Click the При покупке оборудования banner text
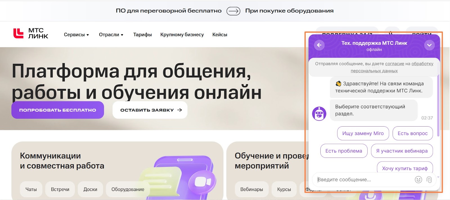This screenshot has height=200, width=450. pos(289,11)
